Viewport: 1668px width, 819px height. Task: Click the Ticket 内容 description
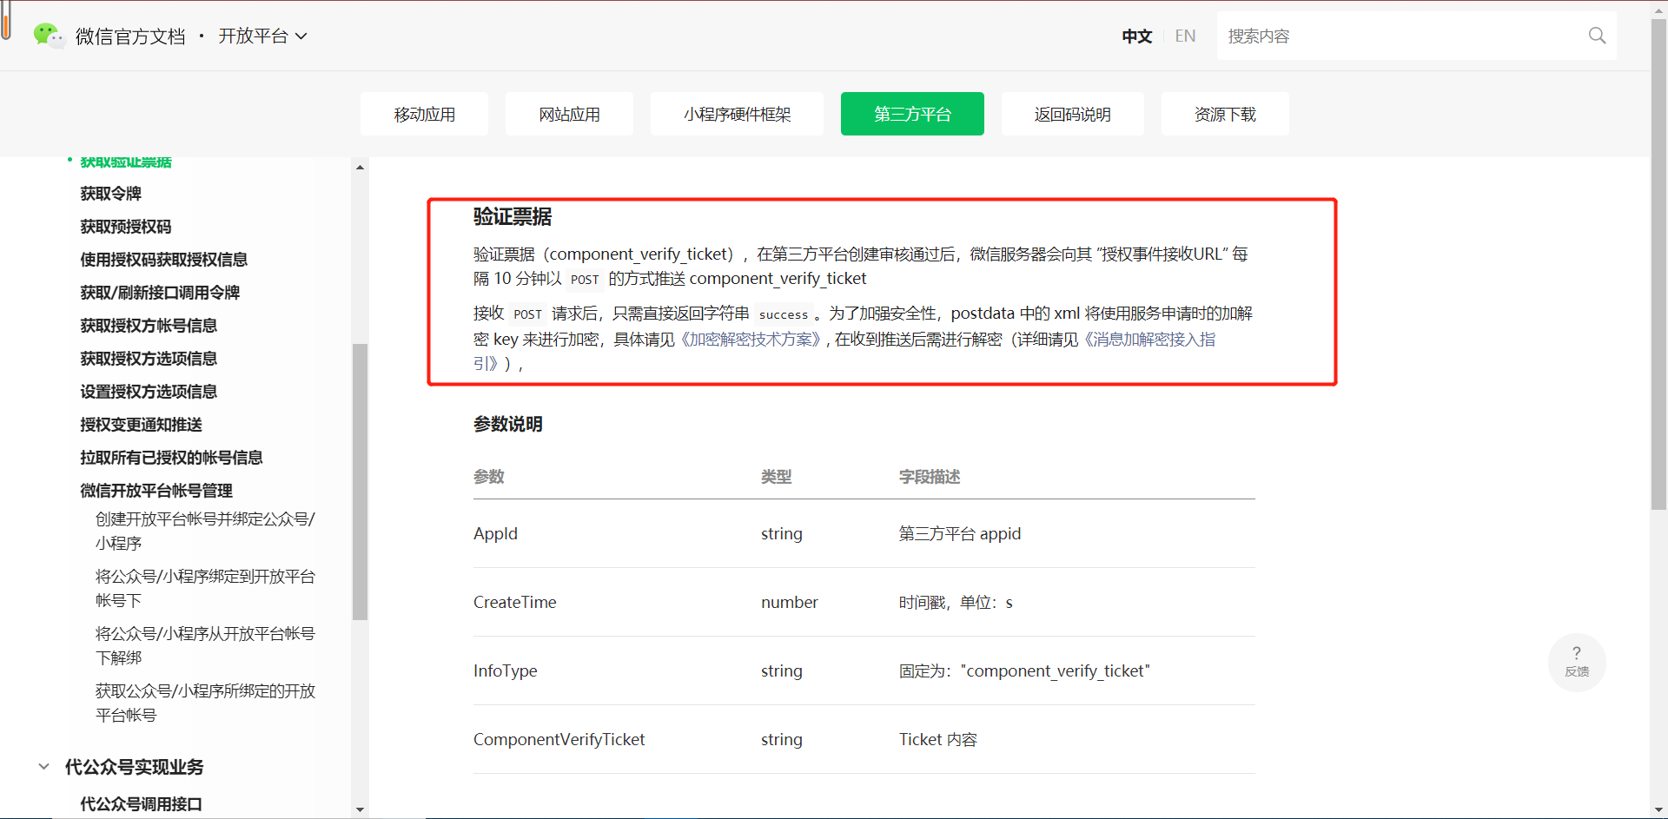[x=938, y=739]
